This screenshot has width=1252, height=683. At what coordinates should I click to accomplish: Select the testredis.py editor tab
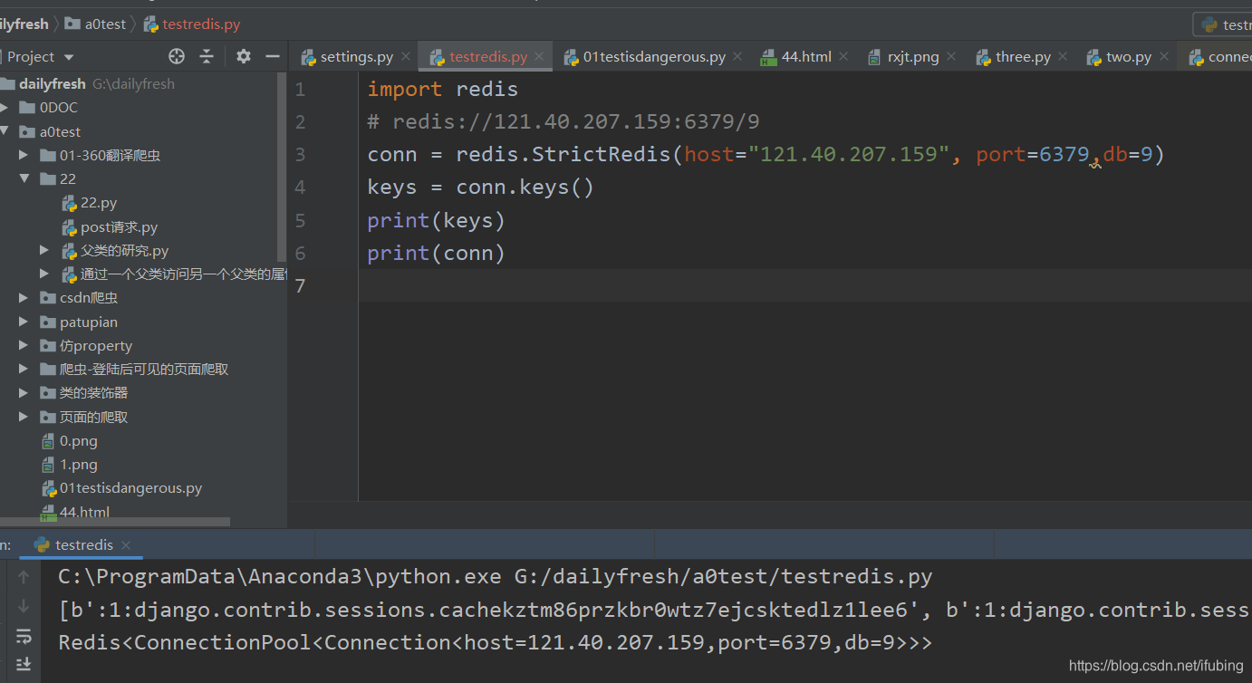pos(487,56)
